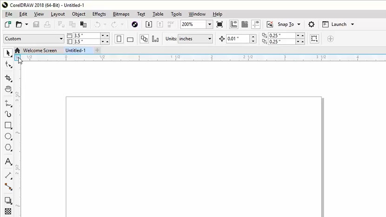Image resolution: width=386 pixels, height=217 pixels.
Task: Select the Pan hand tool
Action: tap(8, 89)
